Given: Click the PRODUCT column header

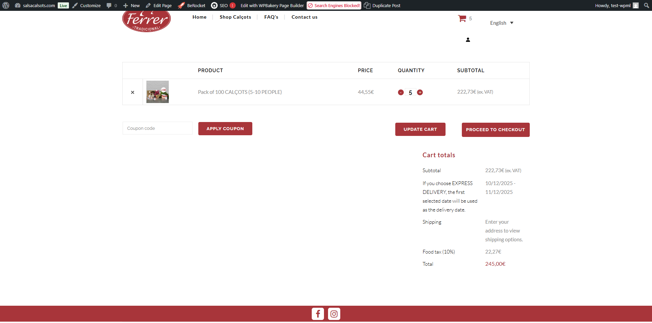Looking at the screenshot, I should click(211, 70).
